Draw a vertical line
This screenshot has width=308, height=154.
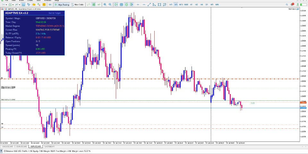pyautogui.click(x=138, y=4)
